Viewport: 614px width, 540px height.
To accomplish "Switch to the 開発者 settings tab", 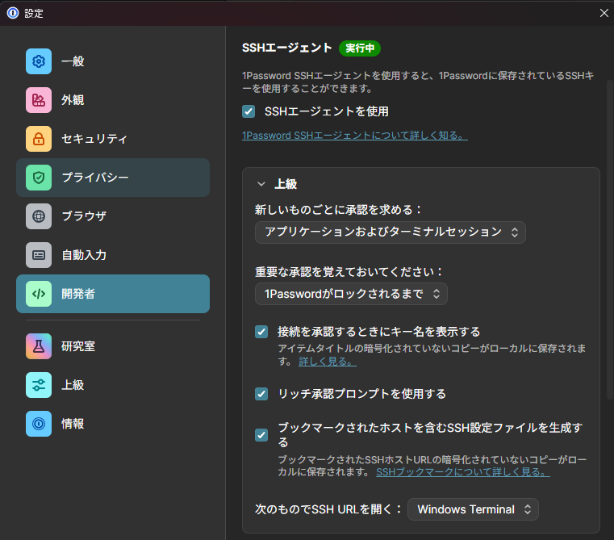I will pos(113,294).
